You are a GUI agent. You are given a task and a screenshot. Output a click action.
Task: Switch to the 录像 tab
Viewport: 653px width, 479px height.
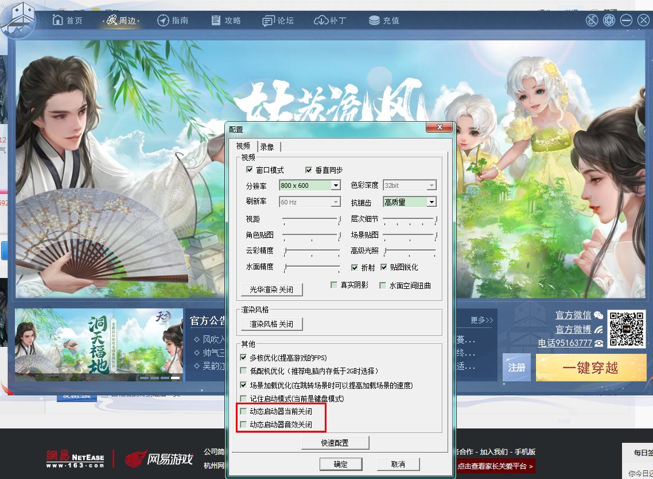click(268, 146)
